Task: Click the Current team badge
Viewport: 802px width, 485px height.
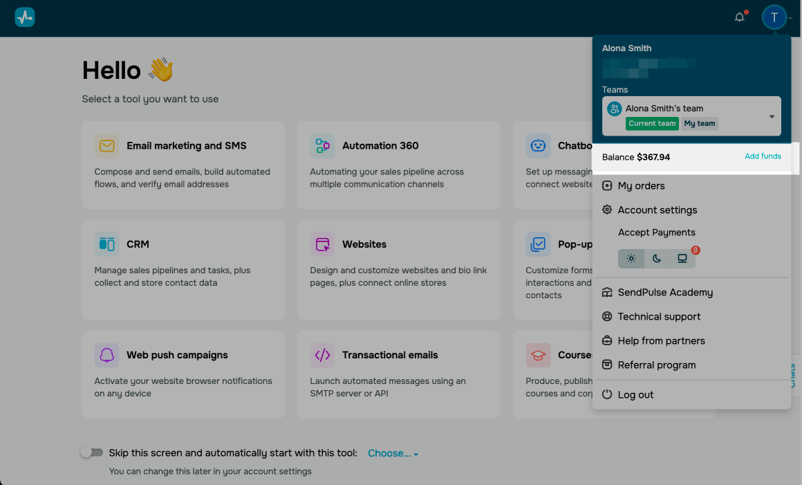Action: point(652,123)
